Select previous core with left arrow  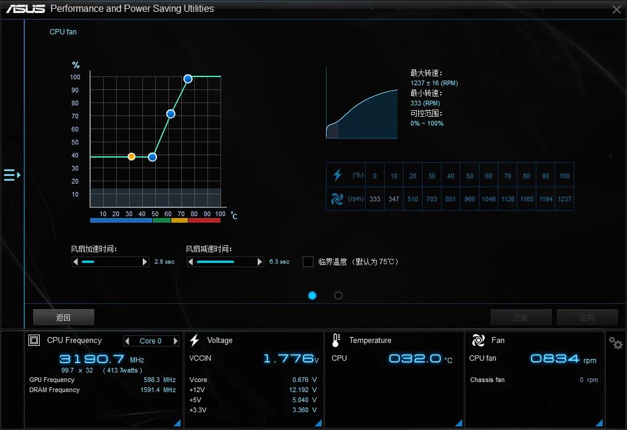click(x=127, y=341)
